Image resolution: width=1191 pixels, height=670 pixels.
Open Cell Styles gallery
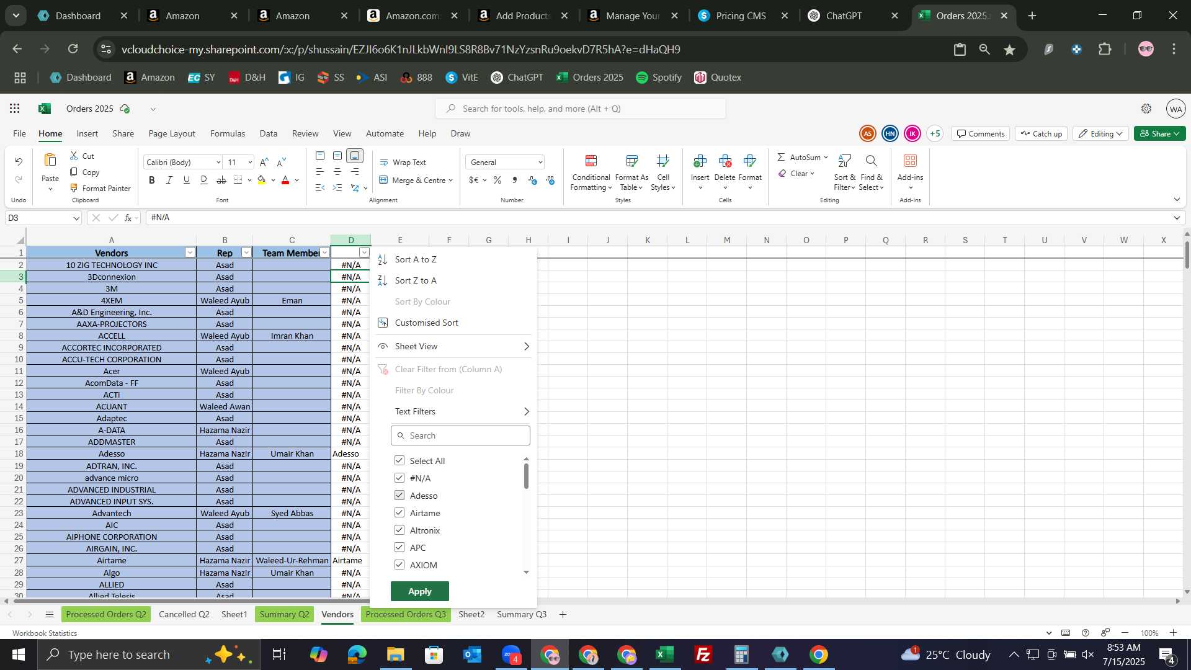(662, 172)
